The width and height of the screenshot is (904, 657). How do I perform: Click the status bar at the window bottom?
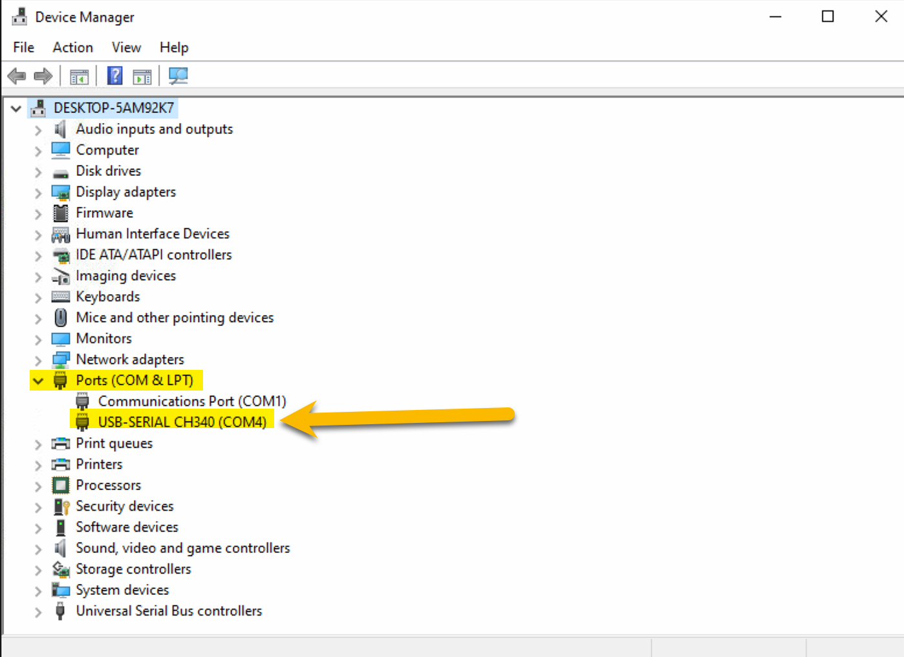(x=323, y=647)
